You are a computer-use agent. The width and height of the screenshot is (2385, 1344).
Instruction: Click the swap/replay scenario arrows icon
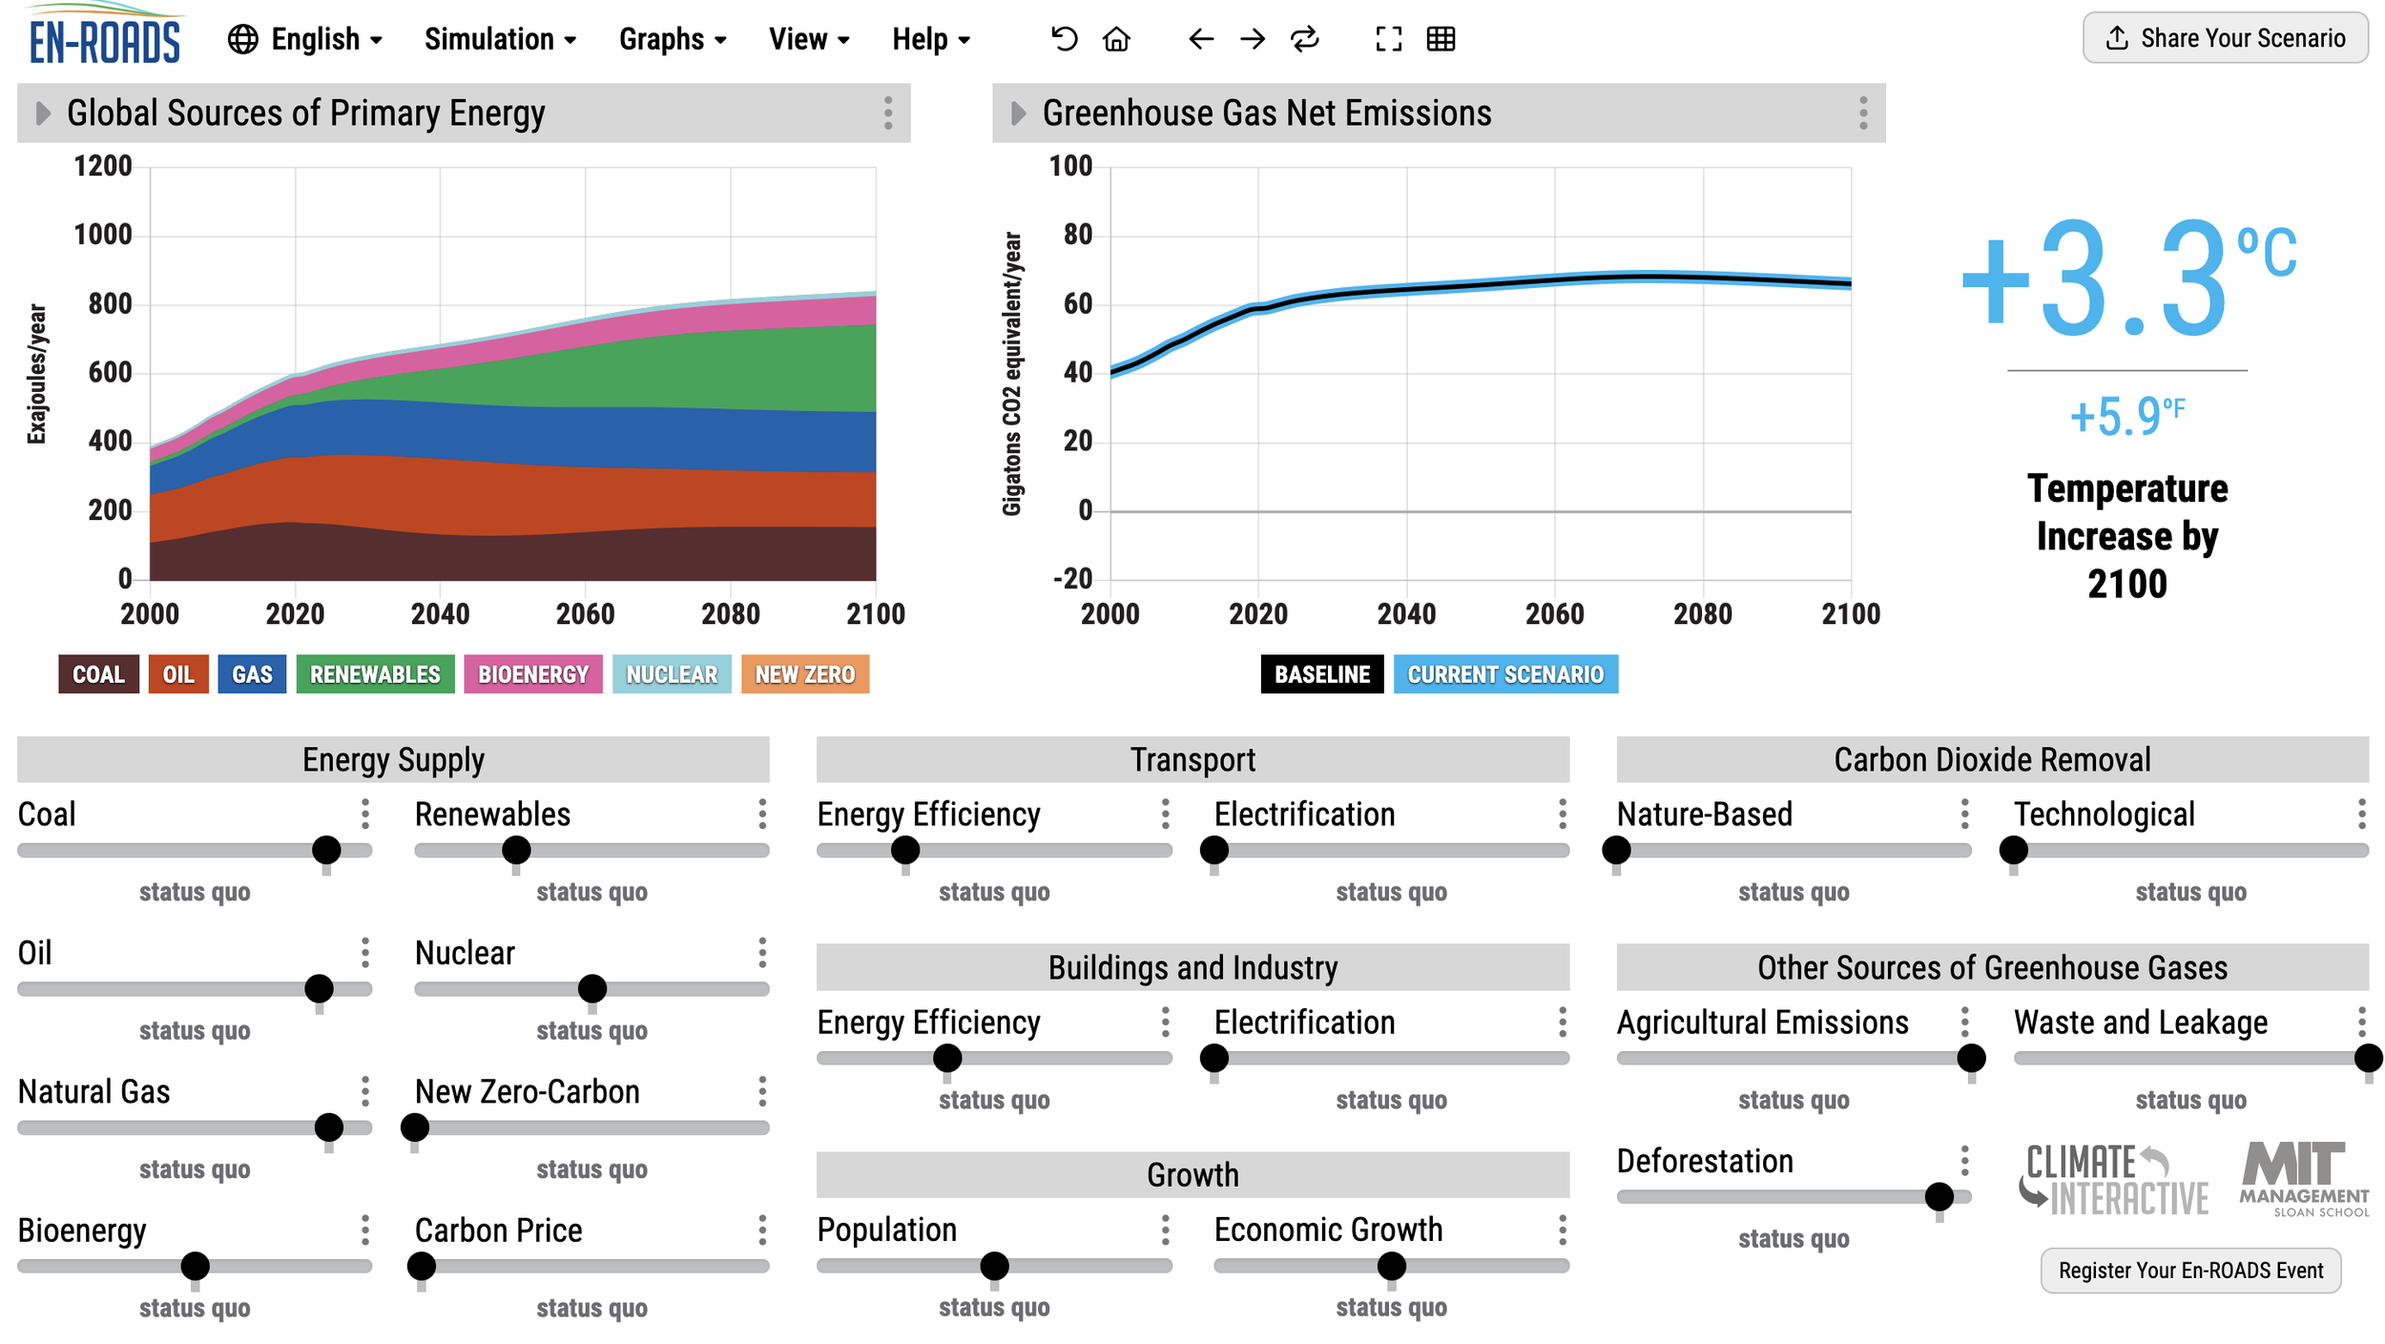1304,39
